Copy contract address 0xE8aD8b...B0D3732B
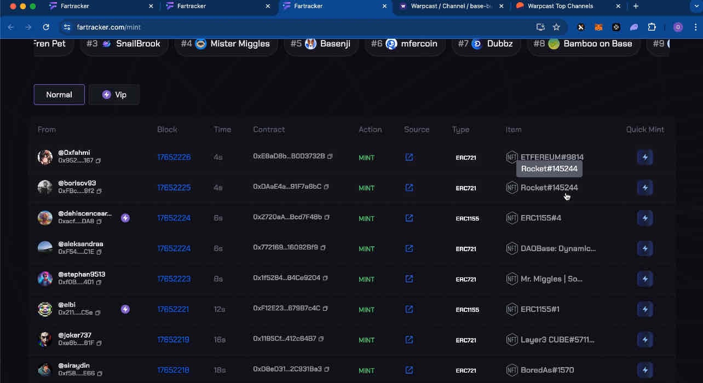The image size is (703, 383). [x=330, y=156]
